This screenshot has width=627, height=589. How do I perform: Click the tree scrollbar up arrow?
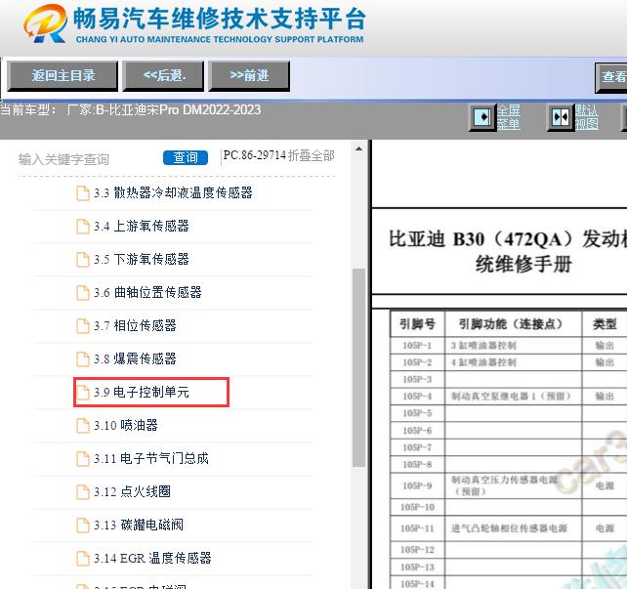tap(358, 149)
